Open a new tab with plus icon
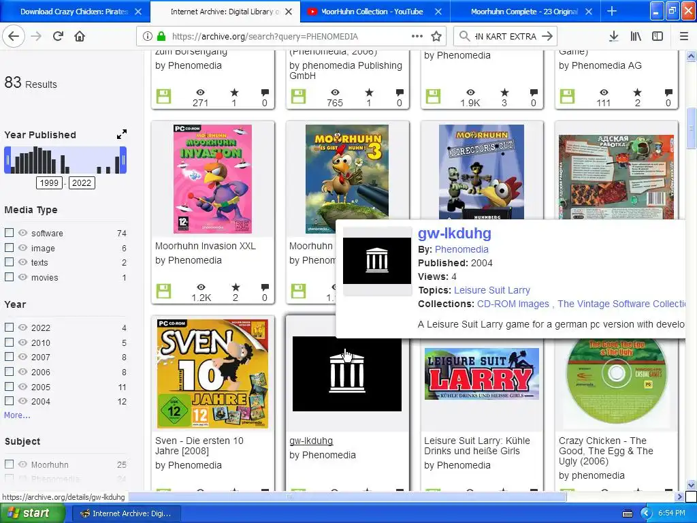The image size is (697, 523). [x=612, y=11]
